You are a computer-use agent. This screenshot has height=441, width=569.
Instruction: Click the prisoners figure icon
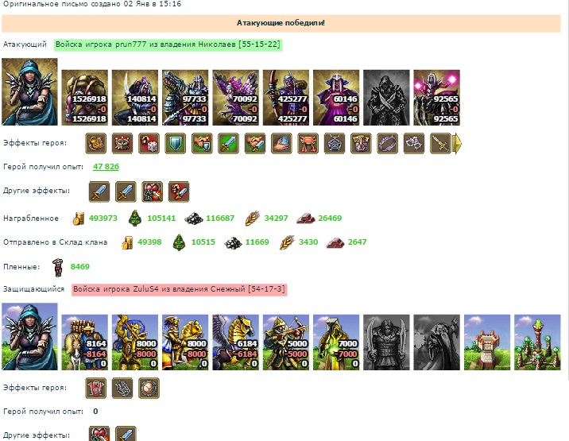click(57, 267)
